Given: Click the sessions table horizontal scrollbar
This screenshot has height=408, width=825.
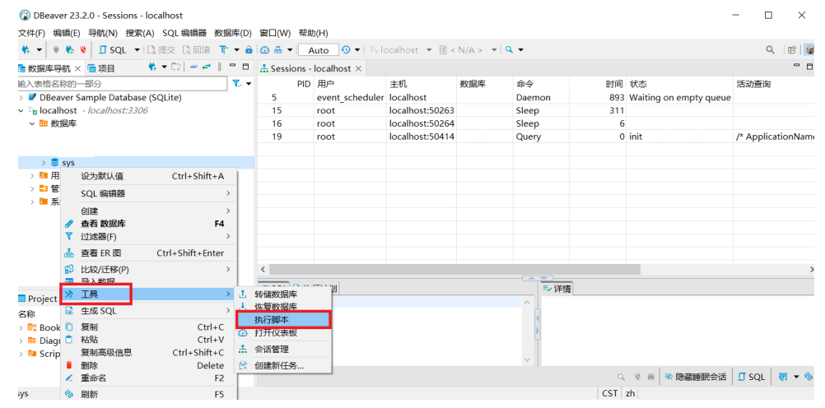Looking at the screenshot, I should pos(454,269).
